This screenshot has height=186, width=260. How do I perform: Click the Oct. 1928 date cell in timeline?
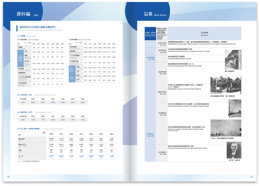tap(150, 58)
